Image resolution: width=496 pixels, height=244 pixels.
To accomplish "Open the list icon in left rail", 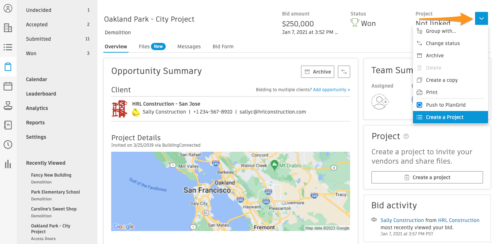I will [8, 47].
